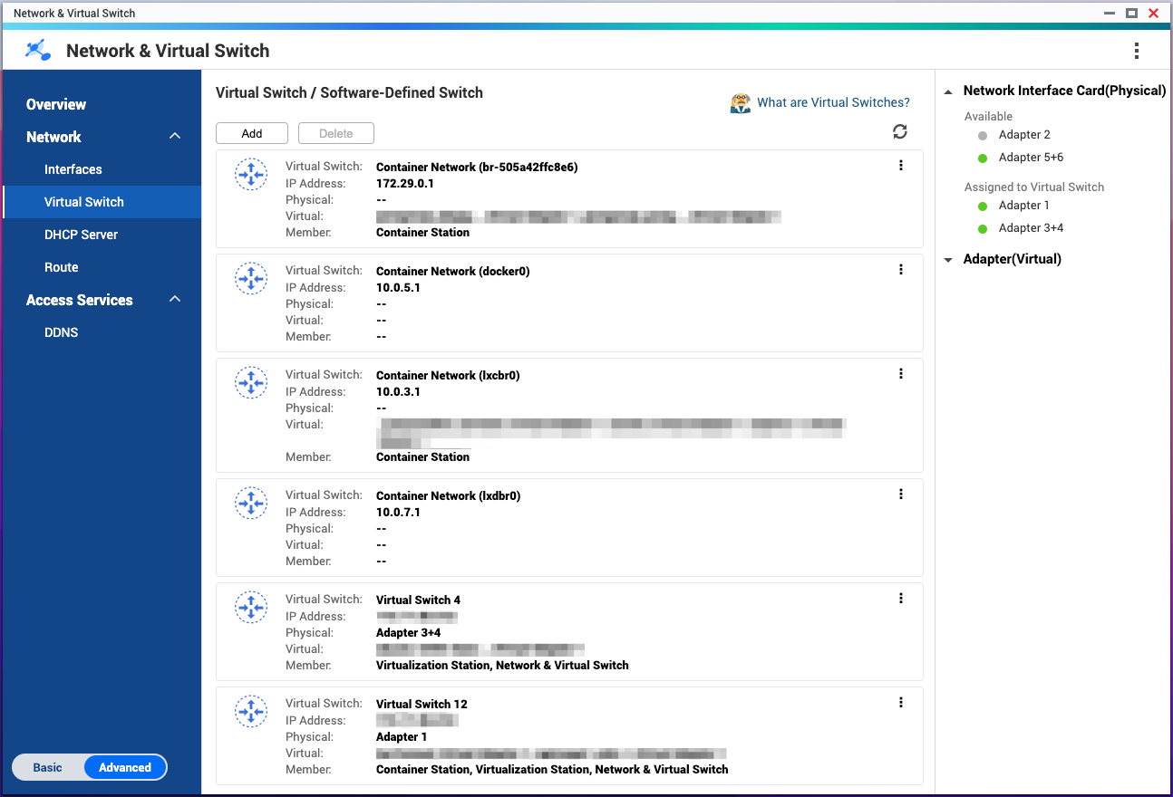1173x797 pixels.
Task: Collapse the Access Services sidebar section
Action: point(175,300)
